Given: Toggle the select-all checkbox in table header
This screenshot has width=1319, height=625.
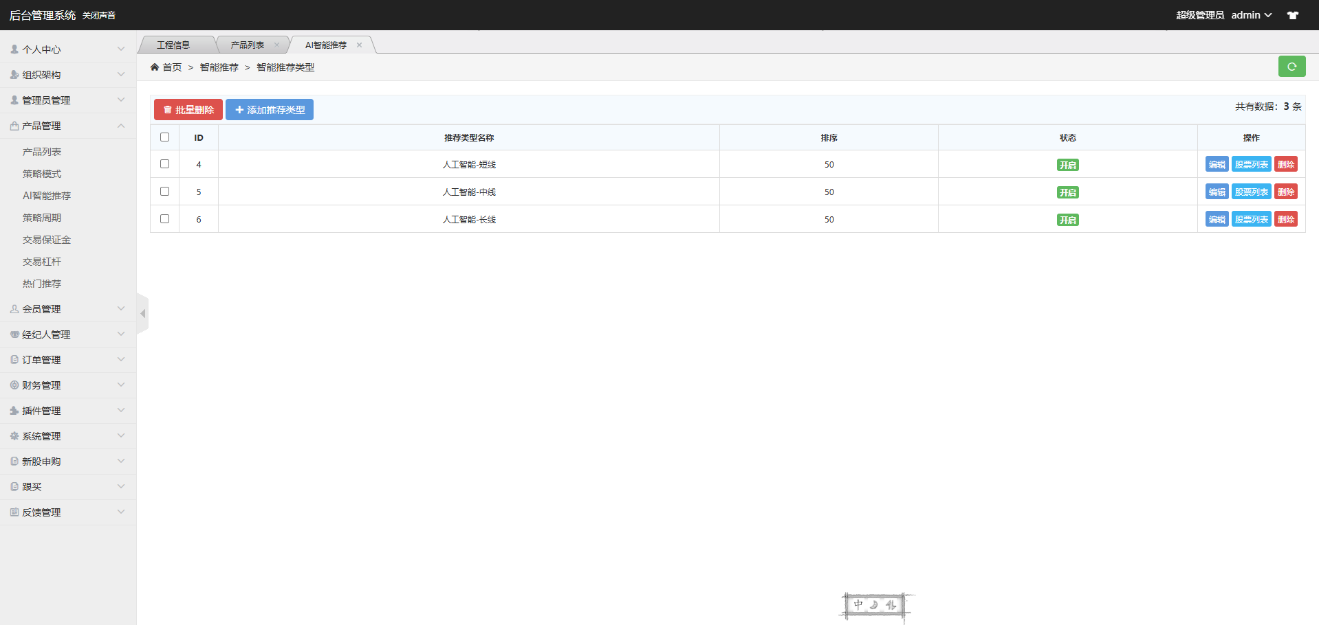Looking at the screenshot, I should (164, 137).
